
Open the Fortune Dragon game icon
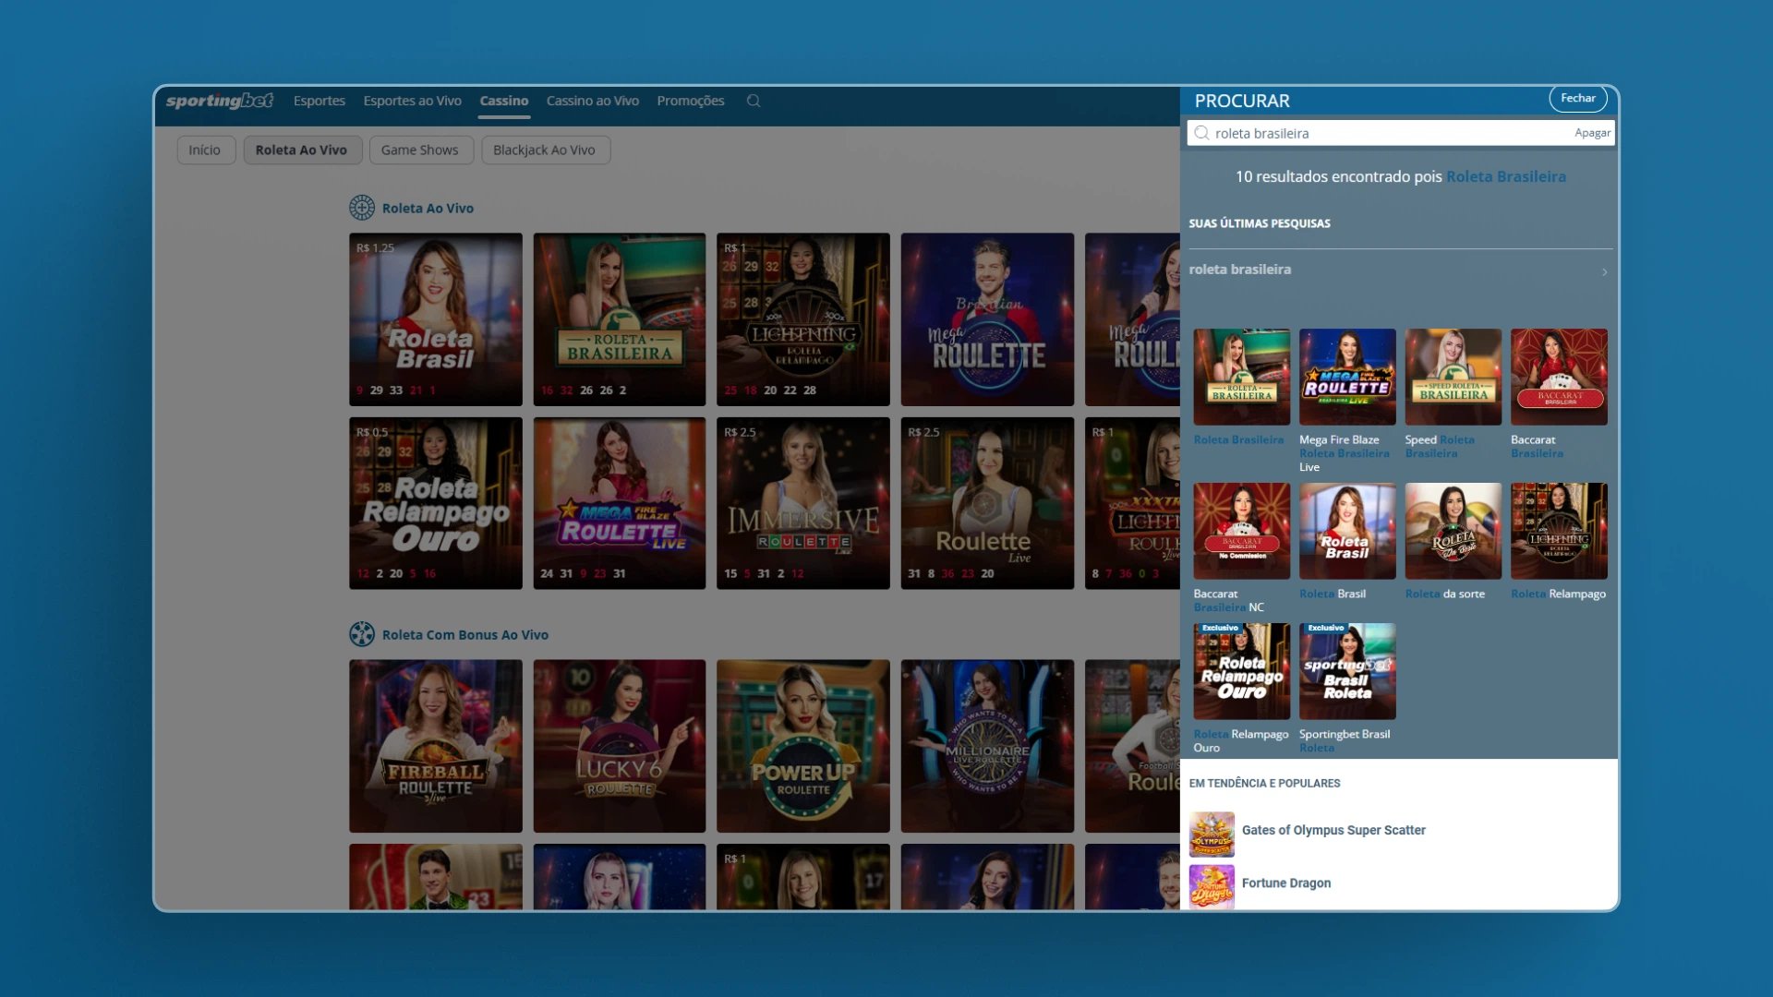coord(1212,886)
